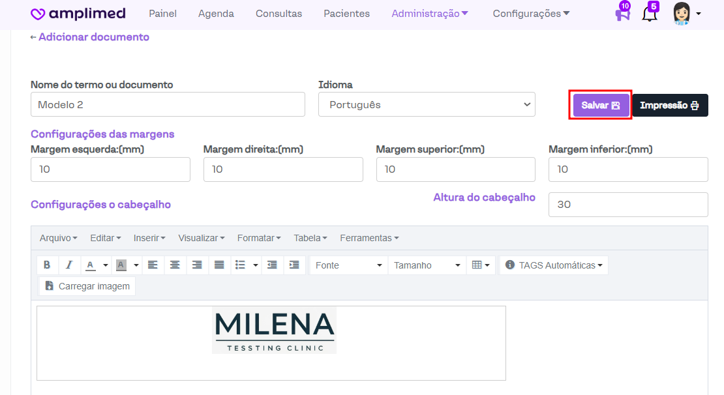Open the announcements megaphone icon

622,14
